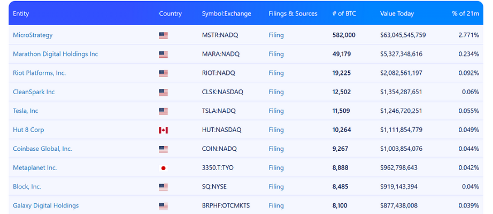Open the MicroStrategy entity link
Image resolution: width=493 pixels, height=214 pixels.
33,35
